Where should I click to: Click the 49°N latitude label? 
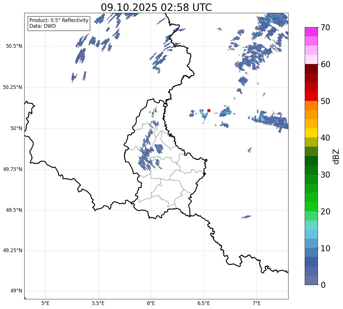point(16,291)
